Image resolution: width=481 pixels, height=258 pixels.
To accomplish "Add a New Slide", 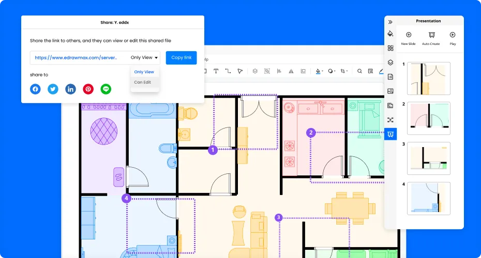I will click(408, 38).
